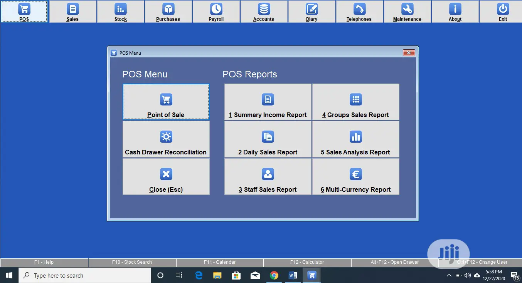The width and height of the screenshot is (522, 283).
Task: Click the OneDrive cloud tray icon
Action: click(477, 275)
